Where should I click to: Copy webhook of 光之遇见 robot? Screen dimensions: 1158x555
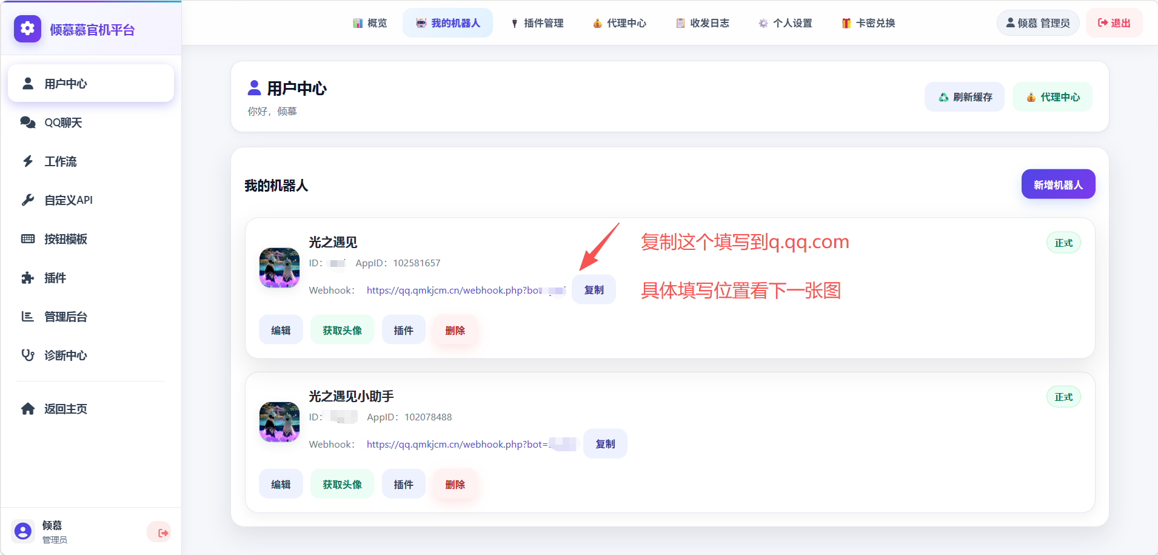[594, 290]
